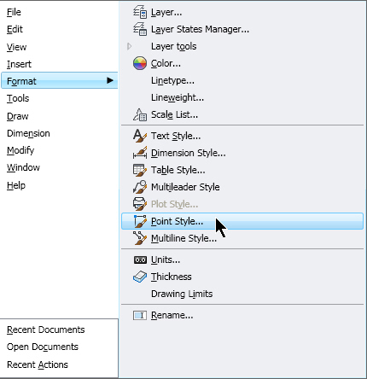Click the Layer States Manager icon

click(x=140, y=29)
